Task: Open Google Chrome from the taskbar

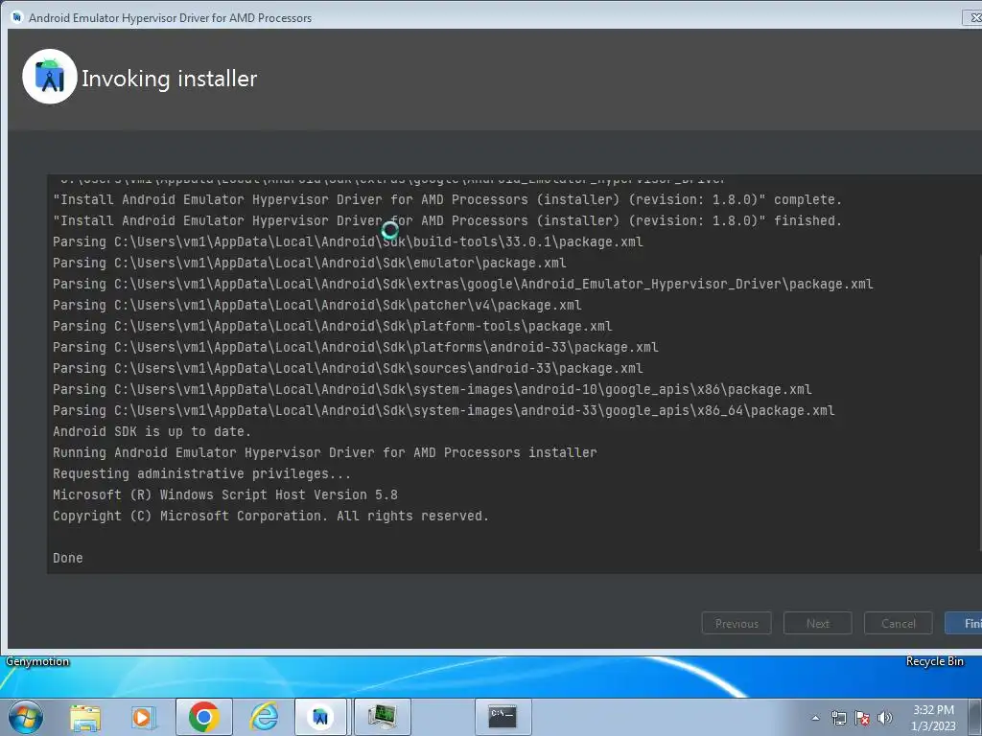Action: coord(204,717)
